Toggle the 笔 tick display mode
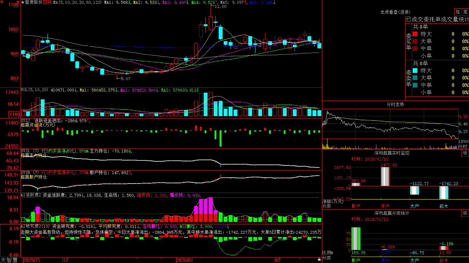469x263 pixels. pos(465,12)
